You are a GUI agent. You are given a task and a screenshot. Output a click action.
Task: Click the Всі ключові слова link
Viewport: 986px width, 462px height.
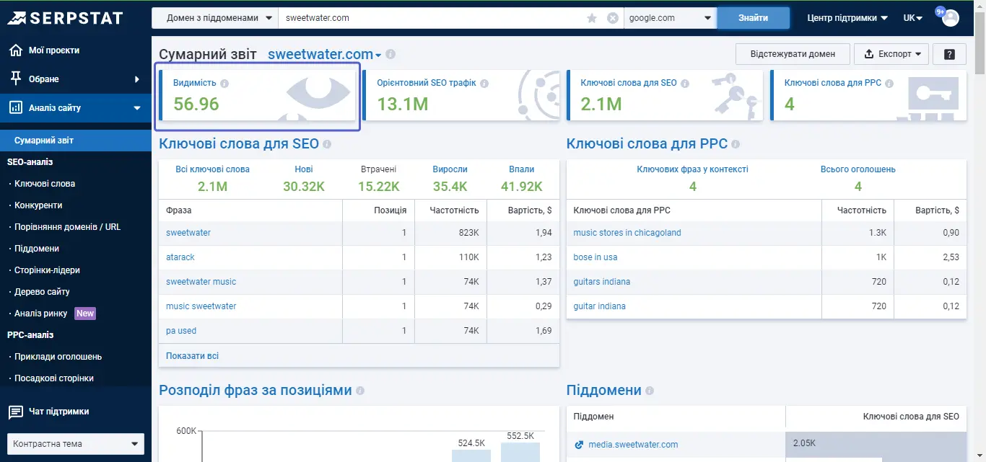pyautogui.click(x=213, y=169)
